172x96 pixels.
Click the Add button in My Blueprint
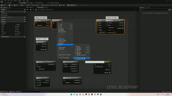point(3,10)
